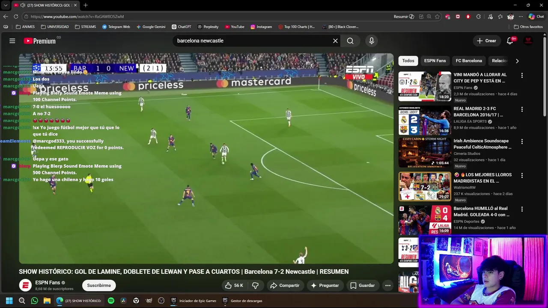
Task: Click the Preguntar button
Action: [x=325, y=285]
